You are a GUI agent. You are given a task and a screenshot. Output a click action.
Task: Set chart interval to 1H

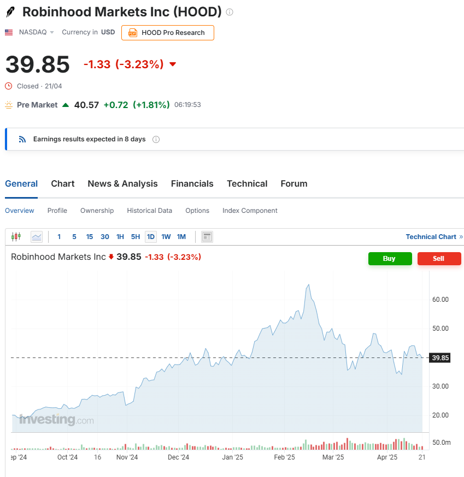tap(120, 237)
